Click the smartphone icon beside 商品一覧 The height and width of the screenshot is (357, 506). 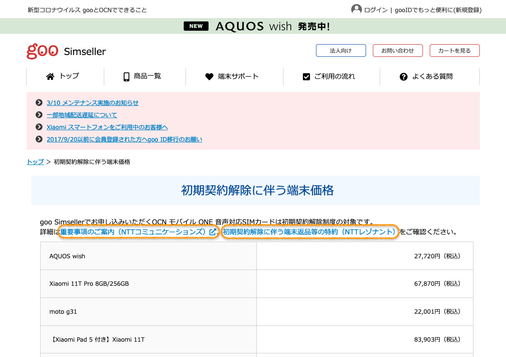(x=126, y=77)
